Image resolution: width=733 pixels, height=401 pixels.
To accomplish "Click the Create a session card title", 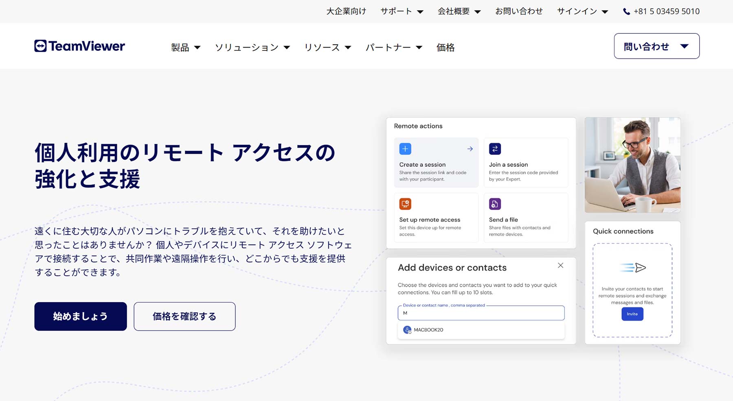I will (x=422, y=165).
